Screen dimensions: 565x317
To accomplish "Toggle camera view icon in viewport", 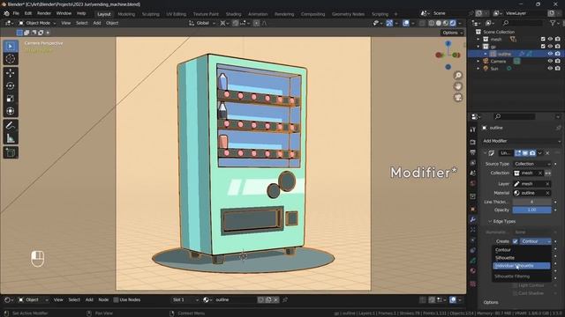I will [458, 98].
